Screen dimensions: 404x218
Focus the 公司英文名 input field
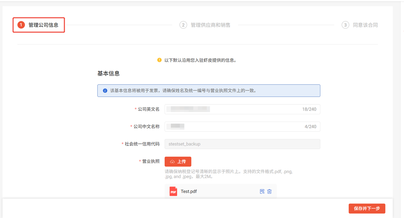232,109
